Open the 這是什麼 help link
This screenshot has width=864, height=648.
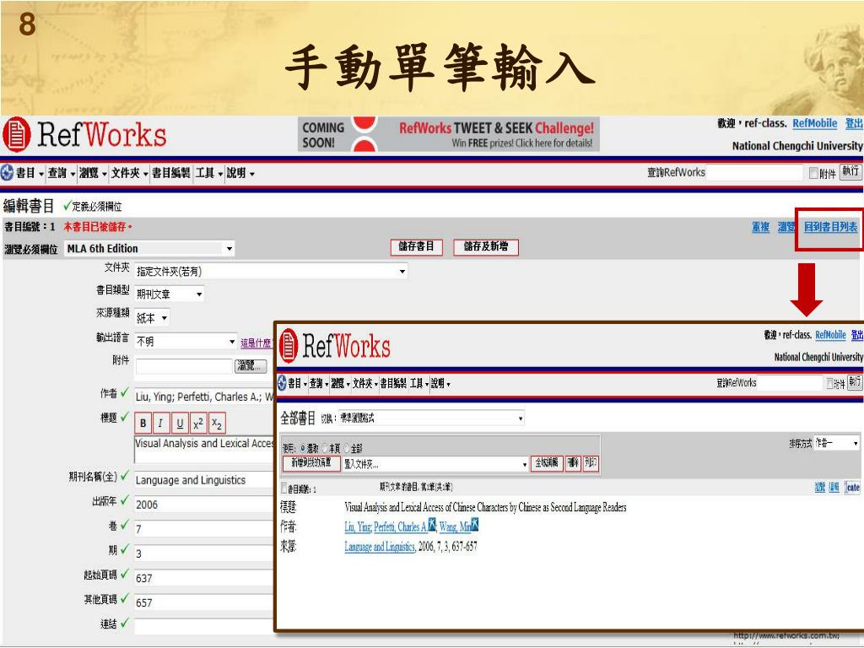[x=256, y=343]
